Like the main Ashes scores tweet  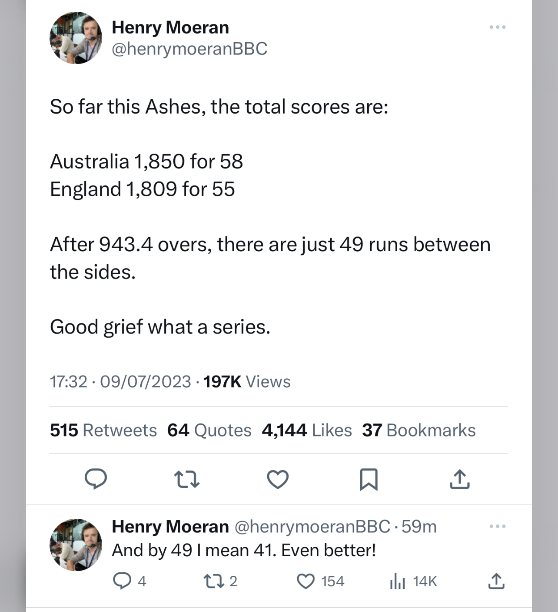[278, 479]
